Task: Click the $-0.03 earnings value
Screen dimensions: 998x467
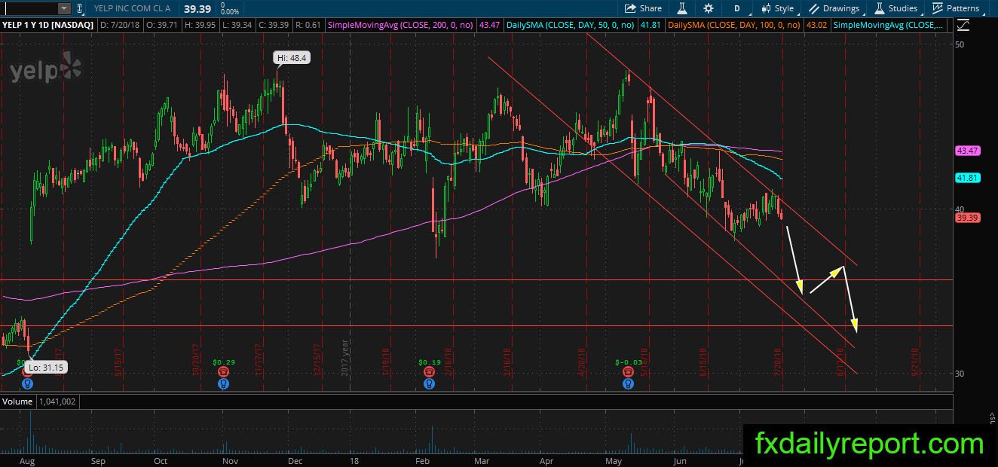Action: 628,362
